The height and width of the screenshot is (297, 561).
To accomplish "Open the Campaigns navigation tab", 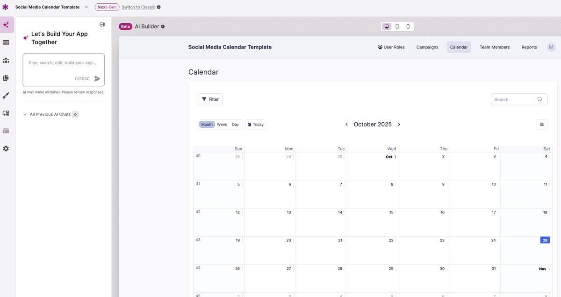I will (x=427, y=47).
